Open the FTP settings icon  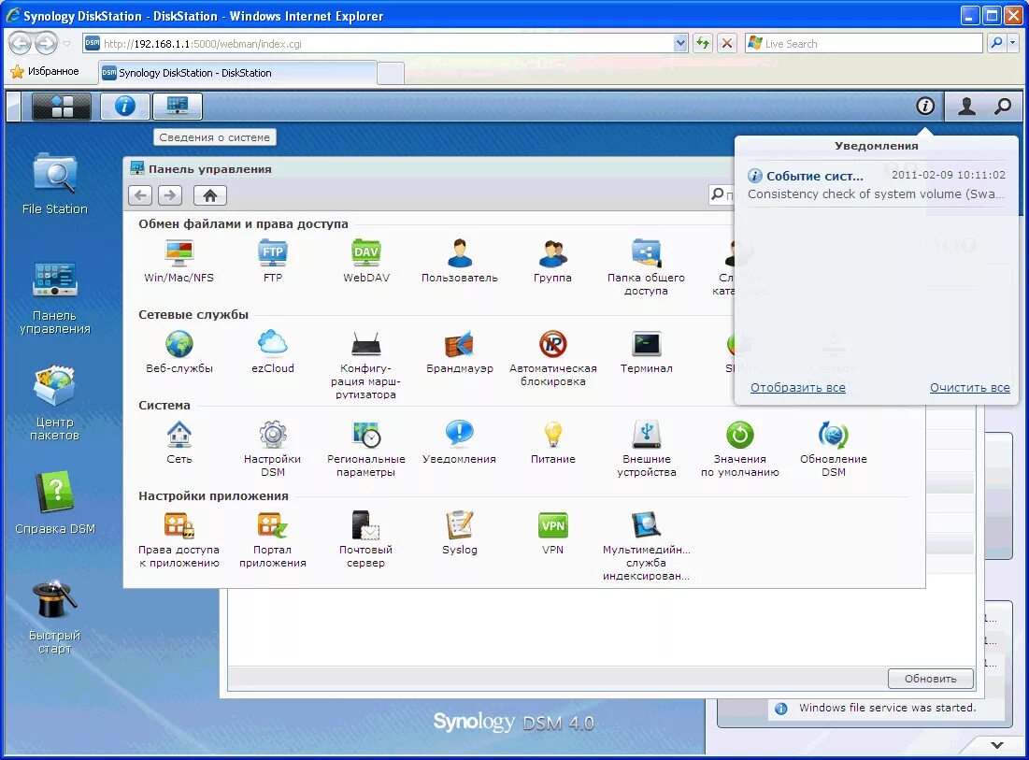tap(272, 261)
